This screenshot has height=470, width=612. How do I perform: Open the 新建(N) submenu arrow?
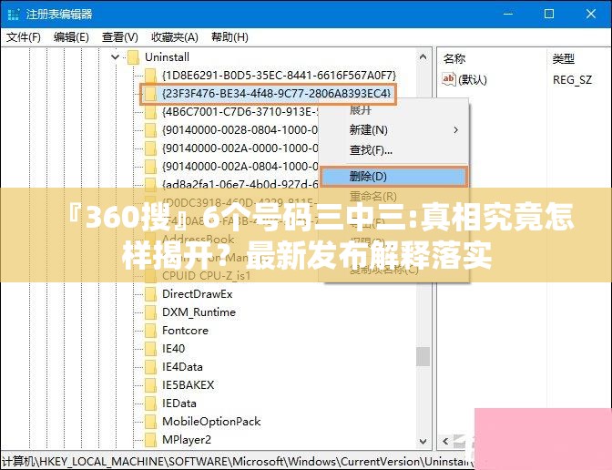click(455, 130)
